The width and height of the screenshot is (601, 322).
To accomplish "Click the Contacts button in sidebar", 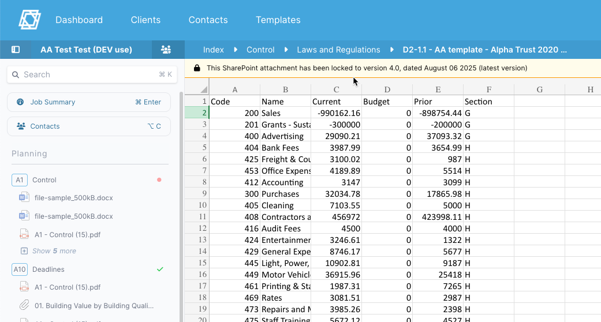I will [89, 126].
